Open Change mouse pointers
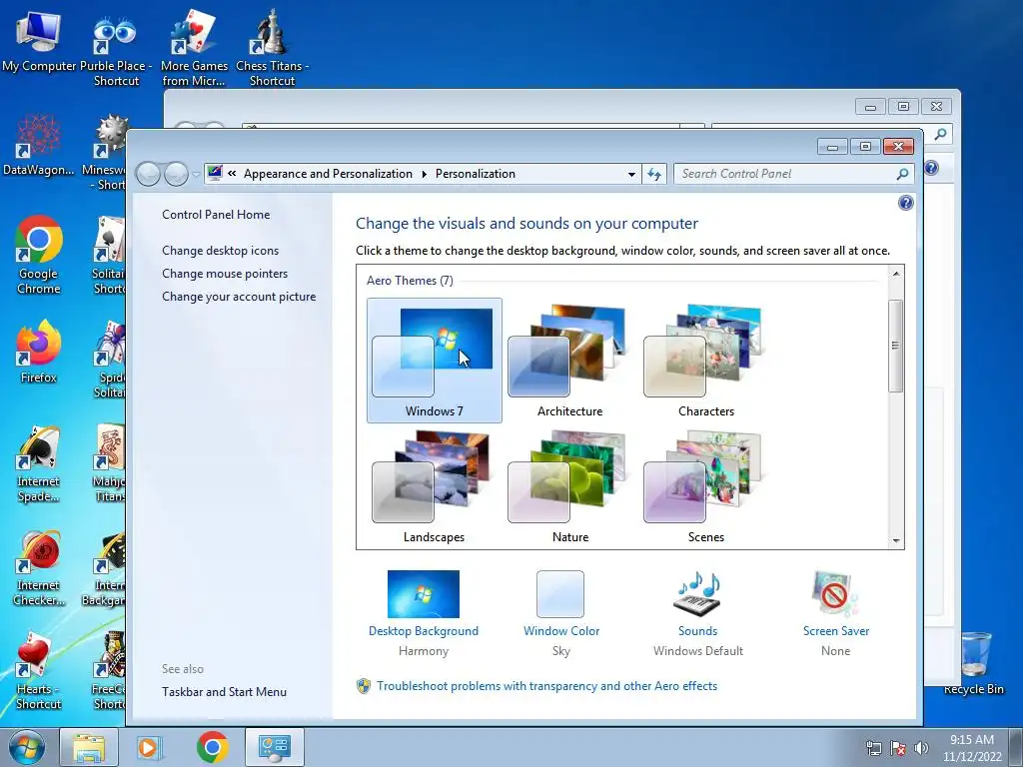The image size is (1023, 767). pyautogui.click(x=225, y=274)
